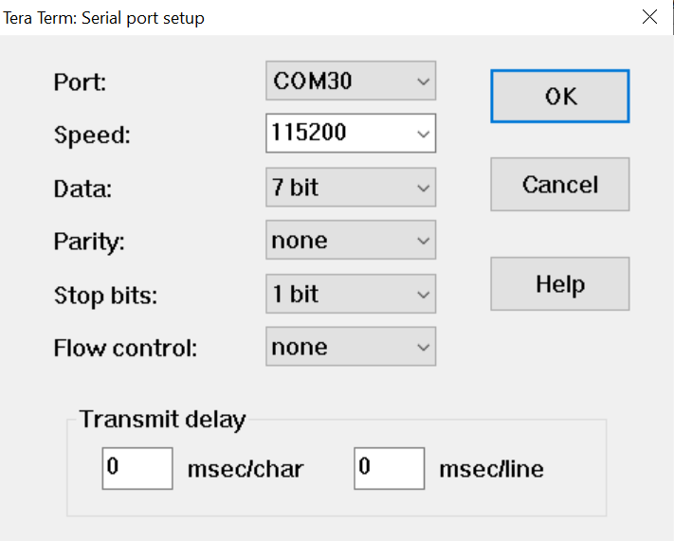
Task: Expand the Speed combo box arrow
Action: pyautogui.click(x=423, y=134)
